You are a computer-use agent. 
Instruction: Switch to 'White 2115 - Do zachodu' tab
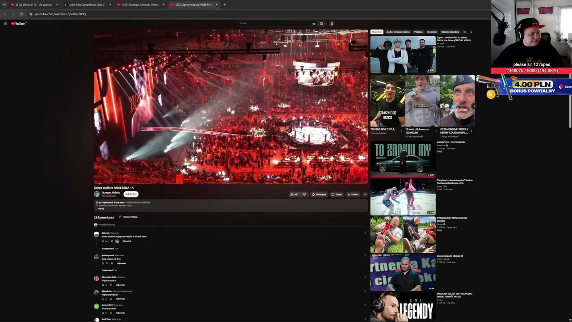coord(34,4)
